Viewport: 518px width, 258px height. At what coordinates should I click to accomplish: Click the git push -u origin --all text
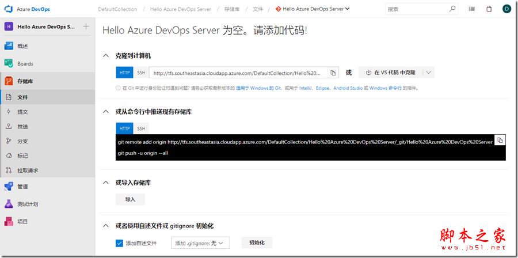pos(143,153)
